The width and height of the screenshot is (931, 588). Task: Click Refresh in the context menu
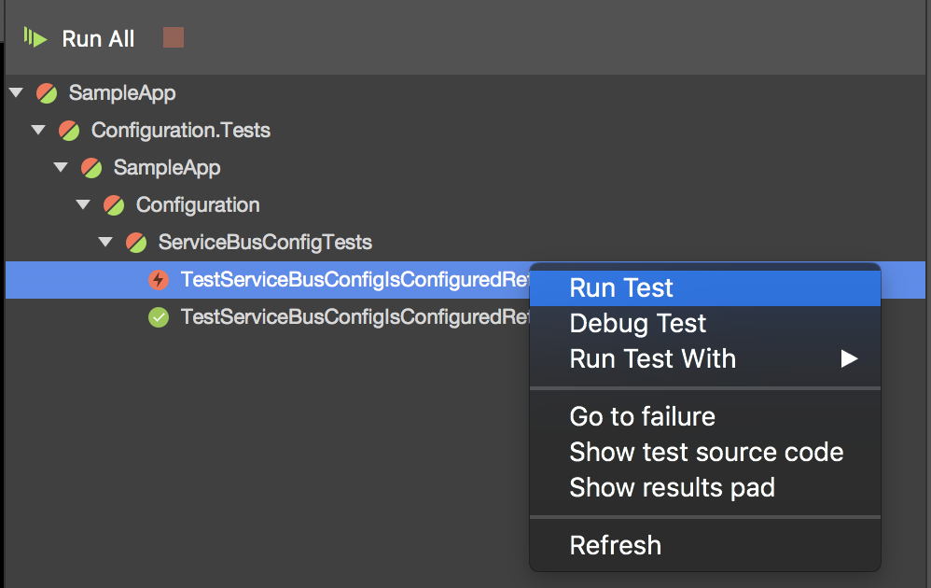coord(615,545)
